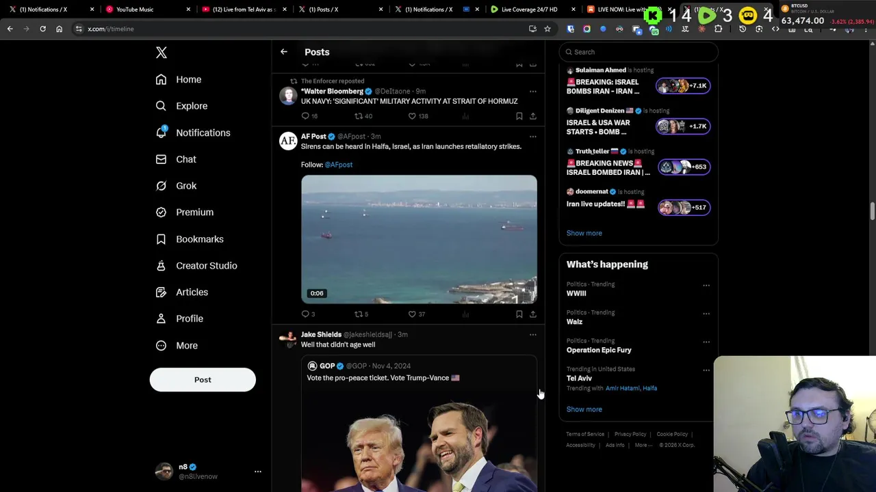Expand the More menu in the sidebar
Image resolution: width=876 pixels, height=492 pixels.
[x=177, y=346]
